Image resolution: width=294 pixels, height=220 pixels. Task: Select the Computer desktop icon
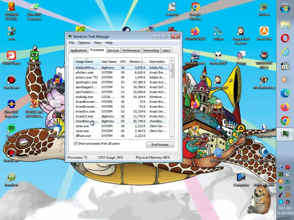coord(241,179)
